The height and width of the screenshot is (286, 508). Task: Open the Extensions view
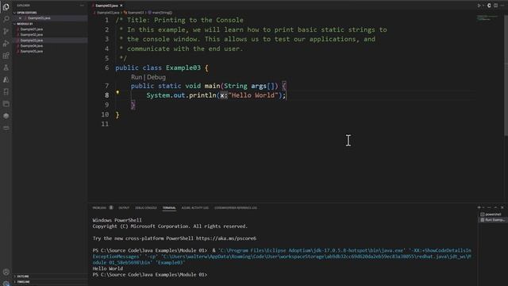tap(6, 56)
